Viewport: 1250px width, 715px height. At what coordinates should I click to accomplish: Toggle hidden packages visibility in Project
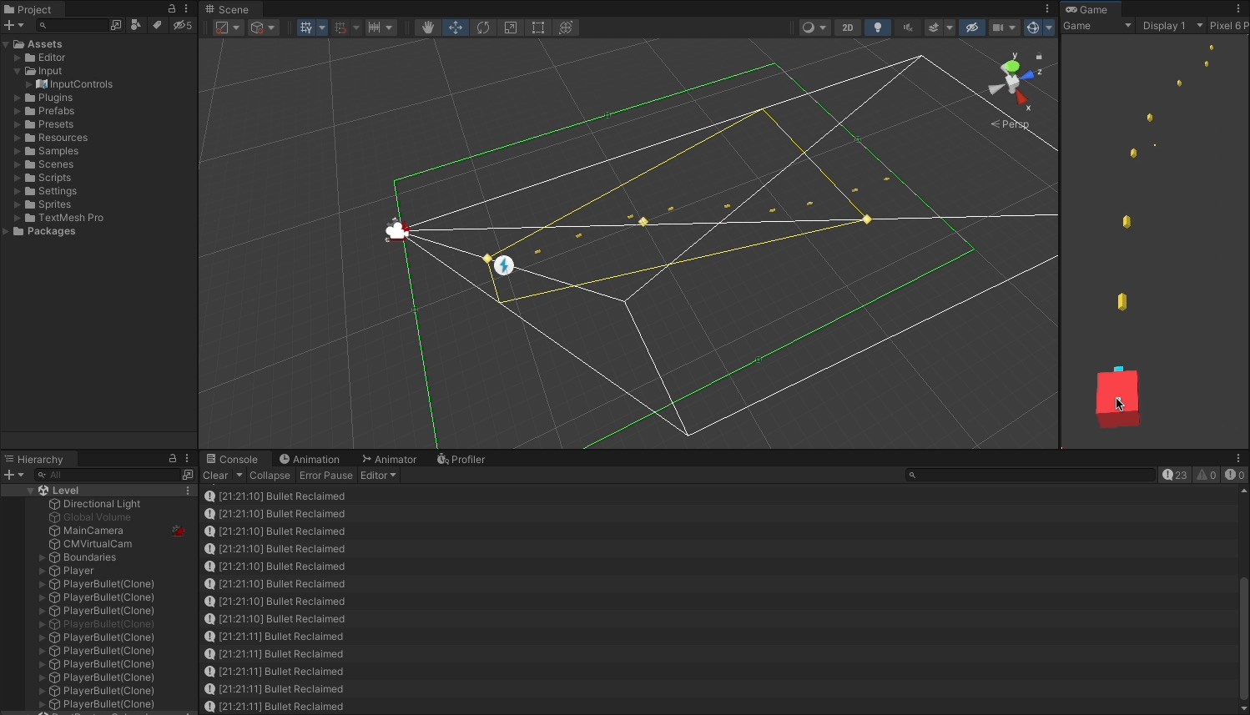[183, 26]
